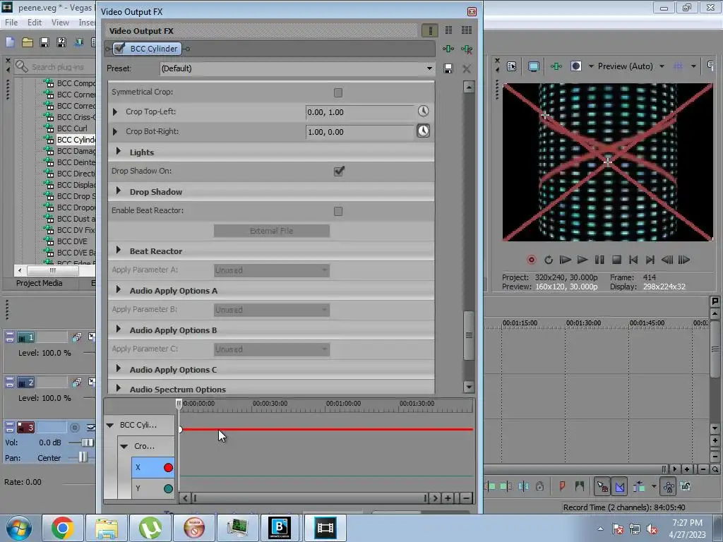Viewport: 723px width, 542px height.
Task: Open the File menu
Action: pos(11,22)
